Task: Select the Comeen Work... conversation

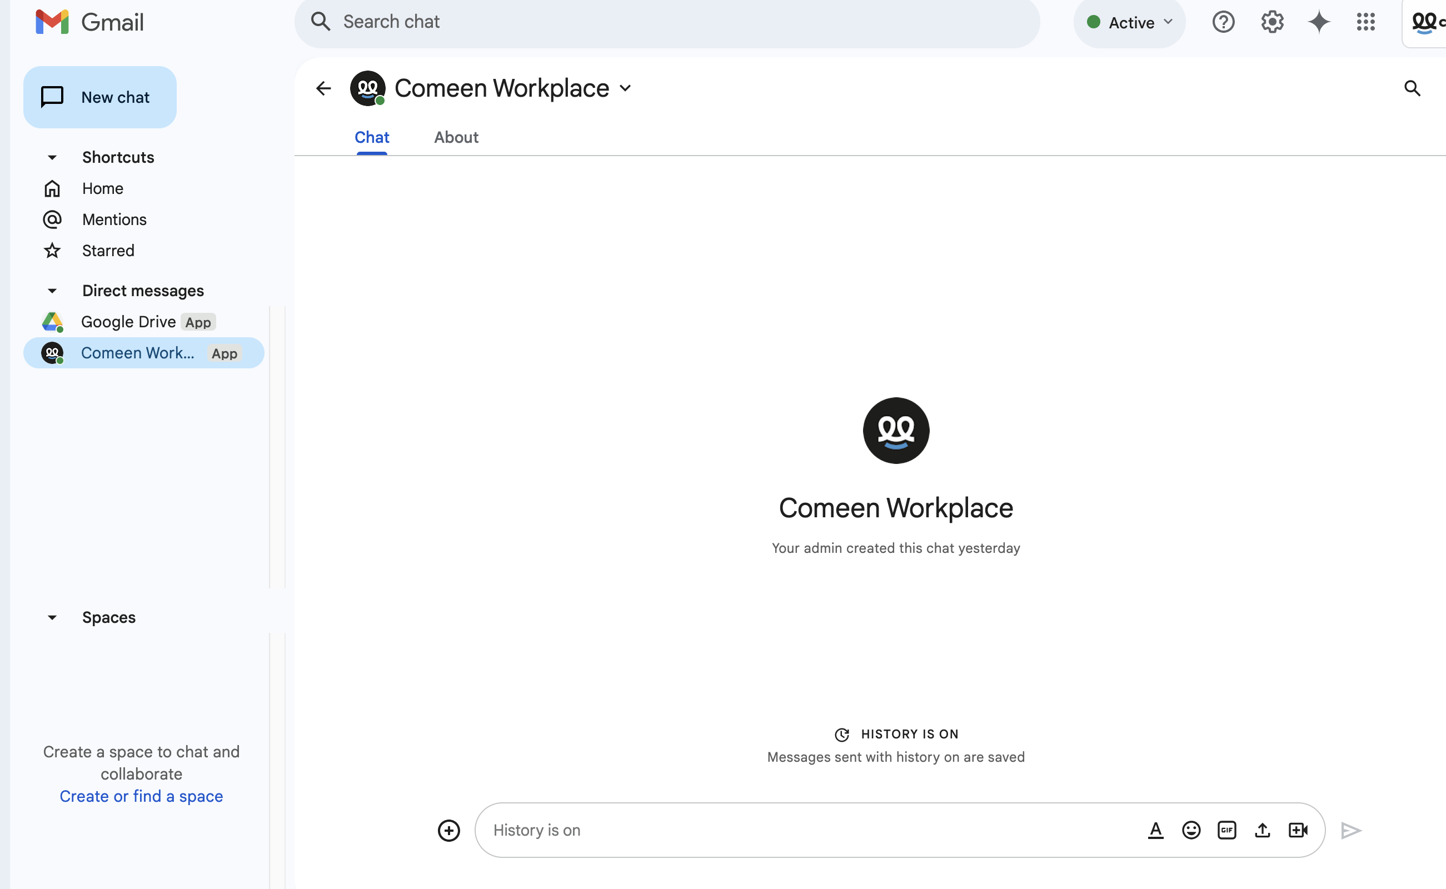Action: click(144, 353)
